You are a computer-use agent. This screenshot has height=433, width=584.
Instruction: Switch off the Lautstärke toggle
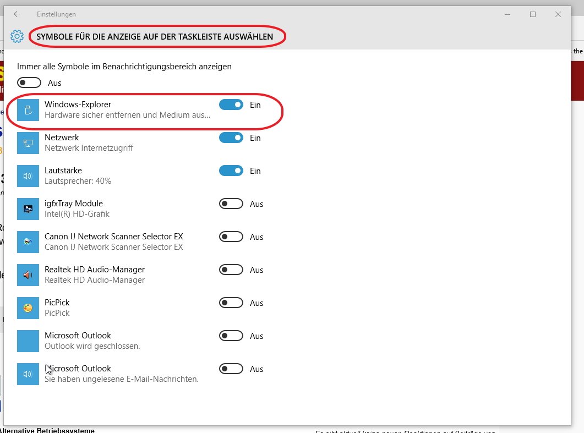coord(231,171)
